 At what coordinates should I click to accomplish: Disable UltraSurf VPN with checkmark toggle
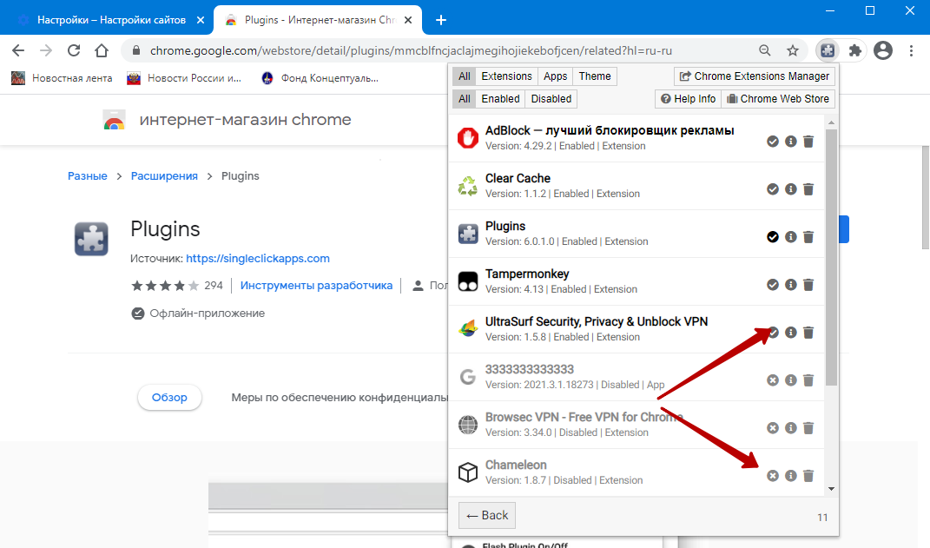click(x=772, y=333)
